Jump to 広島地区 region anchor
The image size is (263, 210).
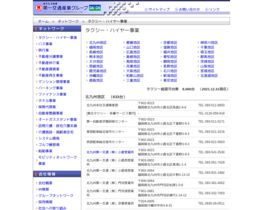133,52
